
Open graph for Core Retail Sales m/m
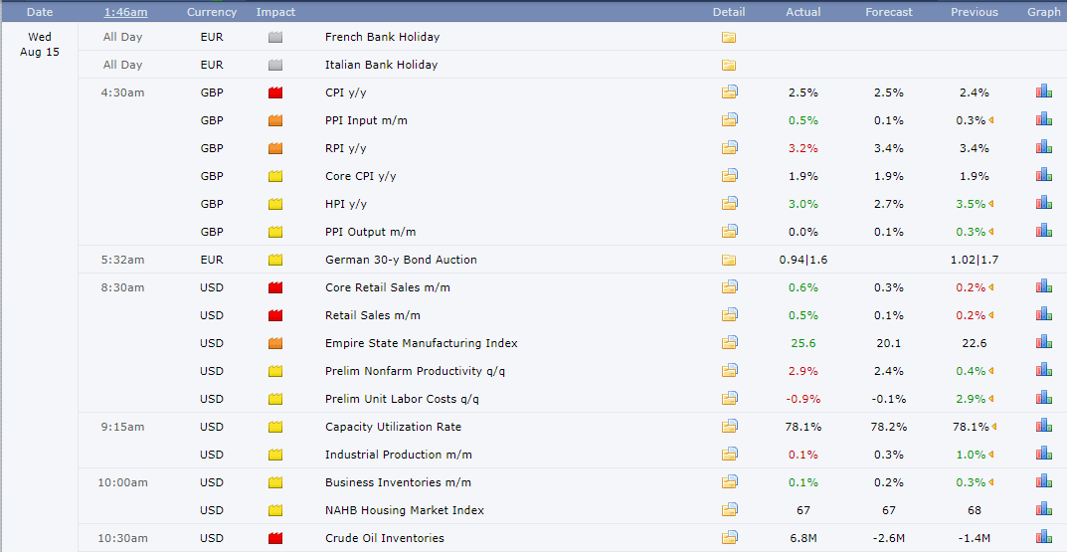(x=1043, y=286)
